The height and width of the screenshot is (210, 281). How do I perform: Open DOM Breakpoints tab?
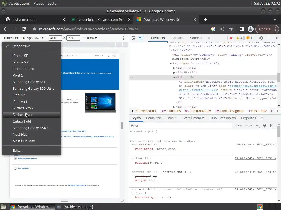coord(223,118)
